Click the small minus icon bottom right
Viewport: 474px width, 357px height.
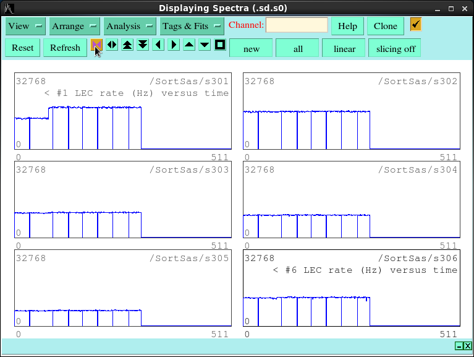click(x=459, y=346)
